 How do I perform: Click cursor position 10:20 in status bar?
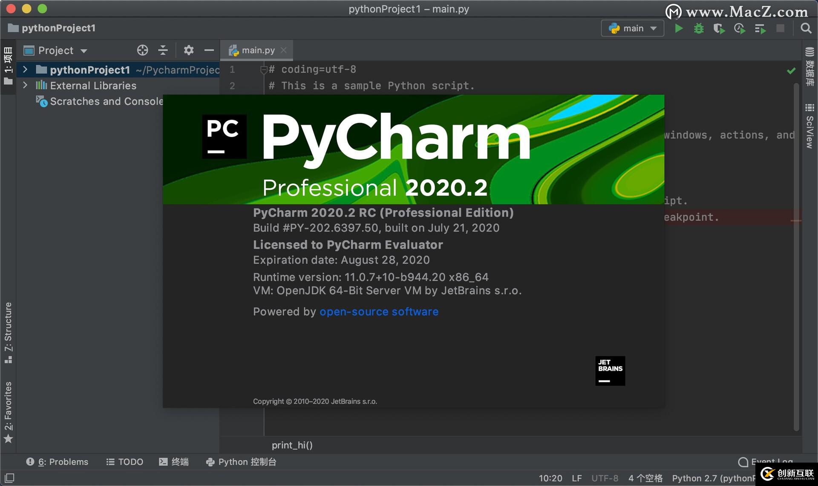coord(550,478)
